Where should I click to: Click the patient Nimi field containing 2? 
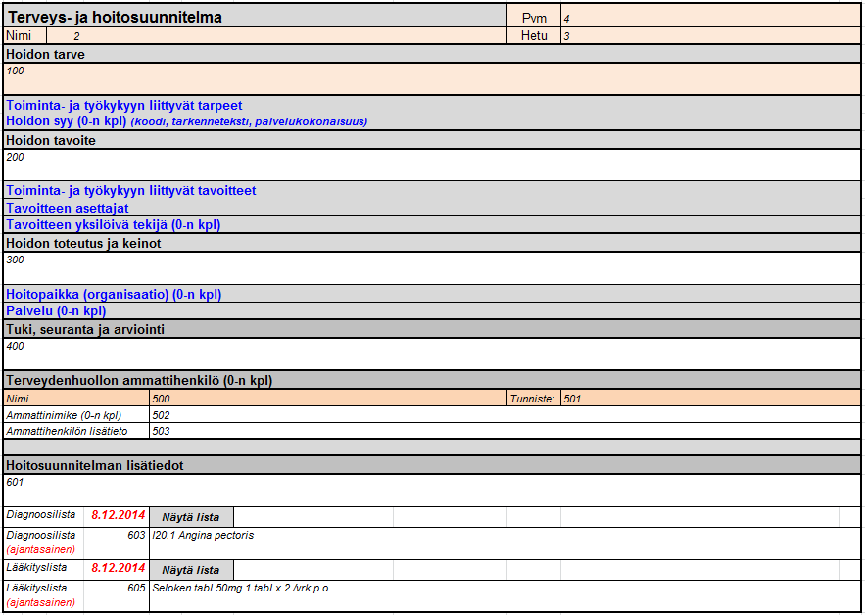click(276, 36)
